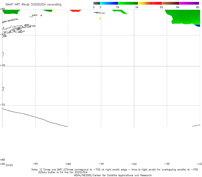
Task: Select the red segment of the color bar
Action: (x=157, y=3)
